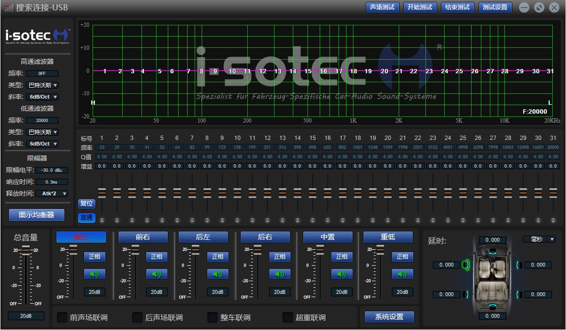Image resolution: width=566 pixels, height=330 pixels.
Task: Select the 前左 channel tab
Action: point(81,237)
